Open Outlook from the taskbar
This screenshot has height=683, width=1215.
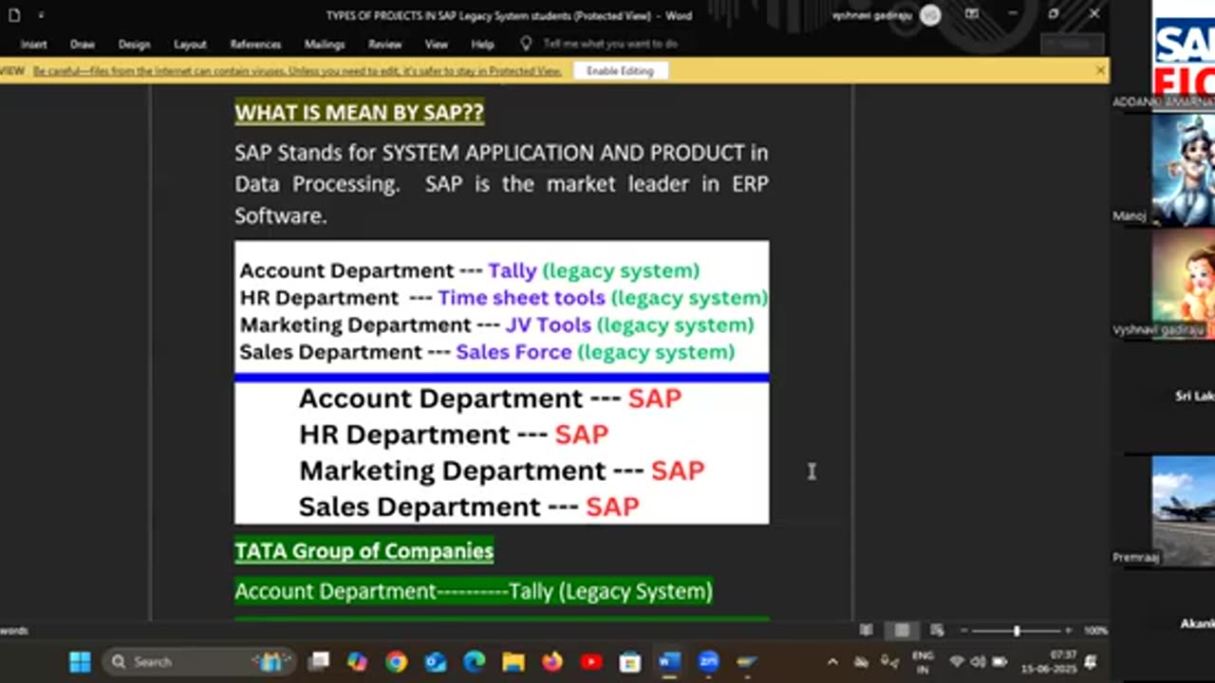(x=435, y=662)
